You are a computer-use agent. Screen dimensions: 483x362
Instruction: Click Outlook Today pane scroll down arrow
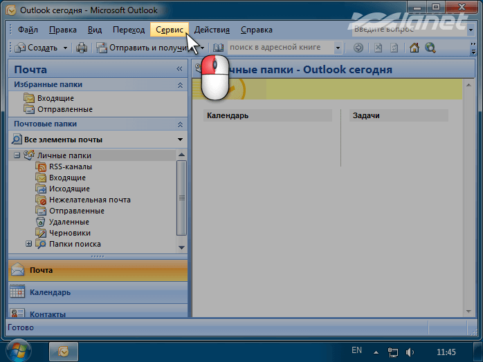point(468,312)
